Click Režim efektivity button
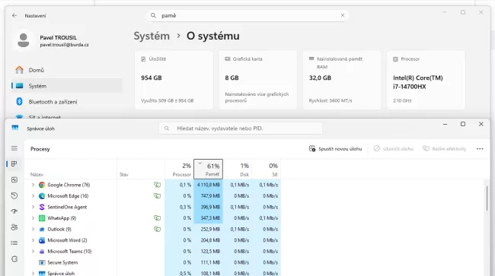The height and width of the screenshot is (276, 495). 444,149
